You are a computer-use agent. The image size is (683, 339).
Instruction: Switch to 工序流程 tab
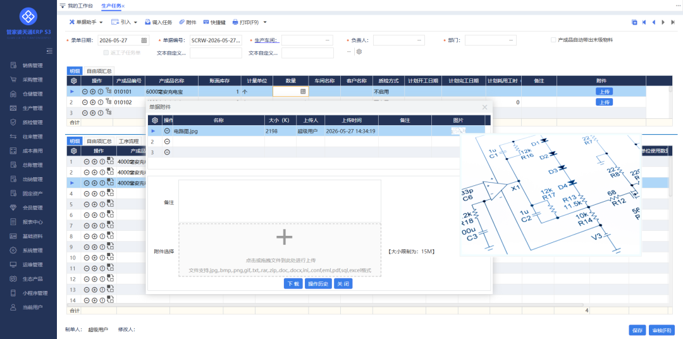click(x=128, y=141)
